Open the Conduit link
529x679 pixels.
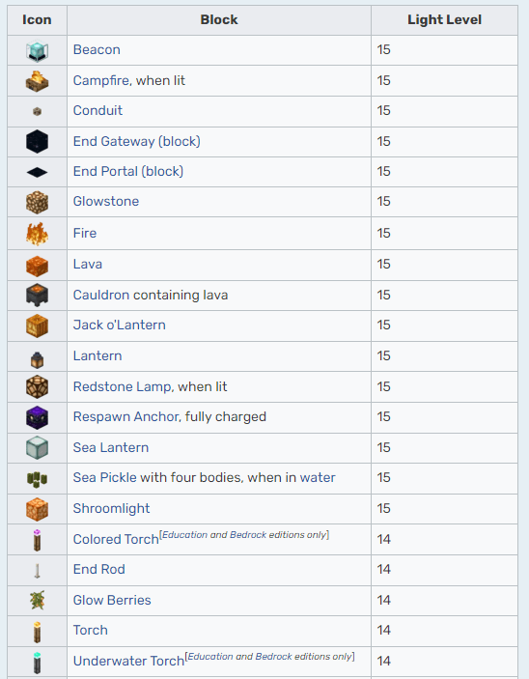[97, 110]
